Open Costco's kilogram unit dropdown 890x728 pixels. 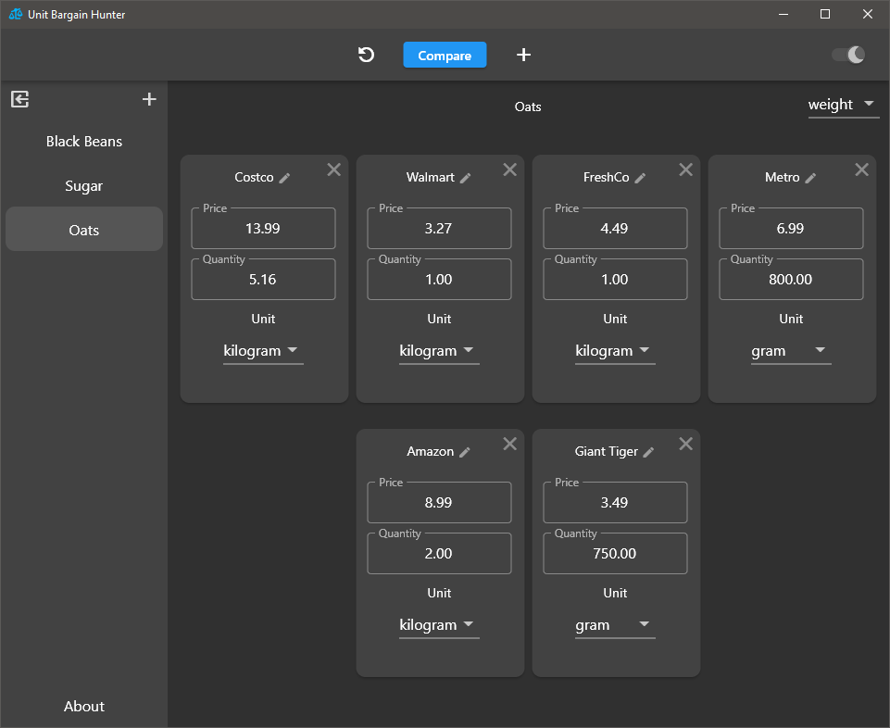click(263, 351)
